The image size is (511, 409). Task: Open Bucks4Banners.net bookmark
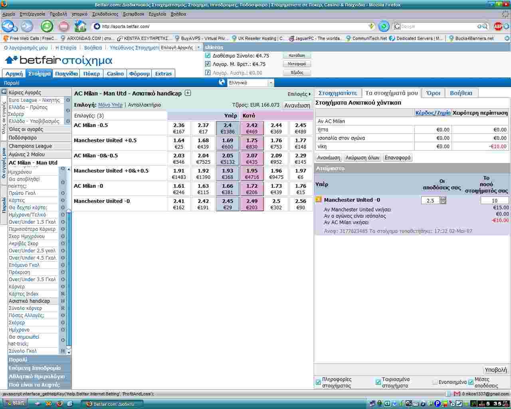471,38
